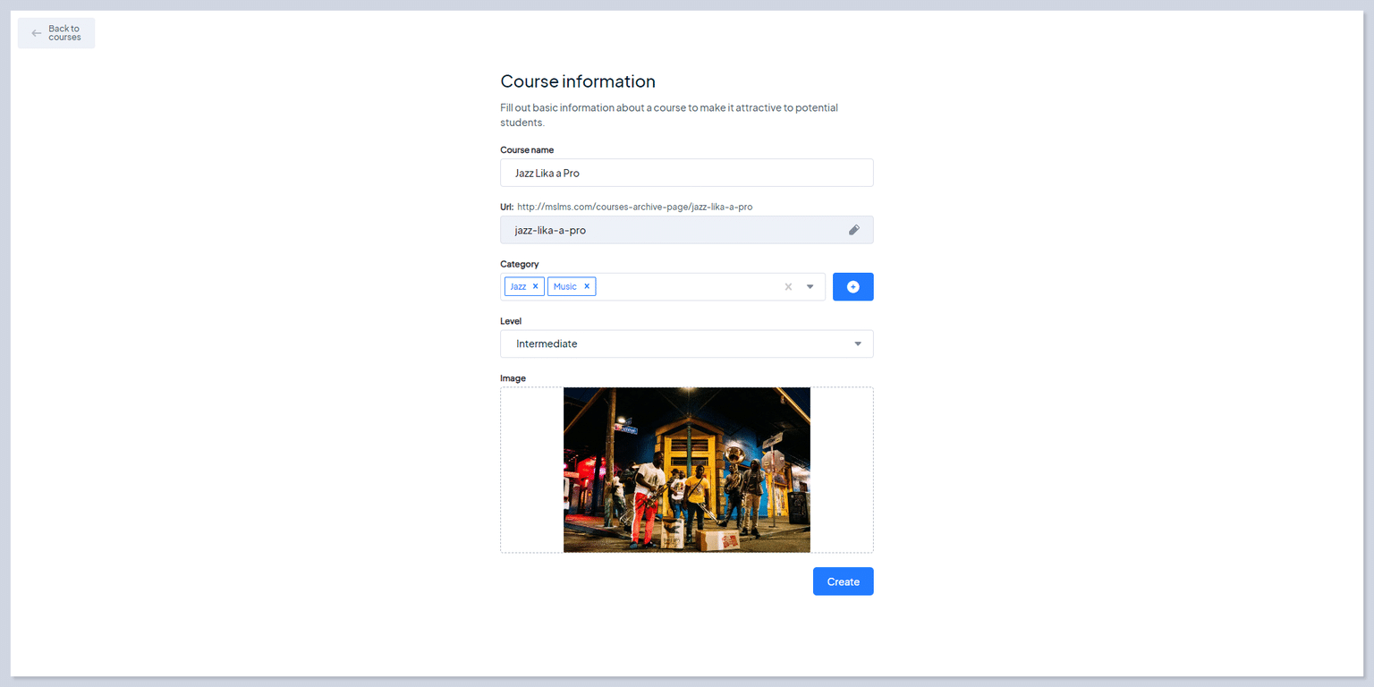Select the Jazz category tag label
The height and width of the screenshot is (687, 1374).
pos(519,286)
